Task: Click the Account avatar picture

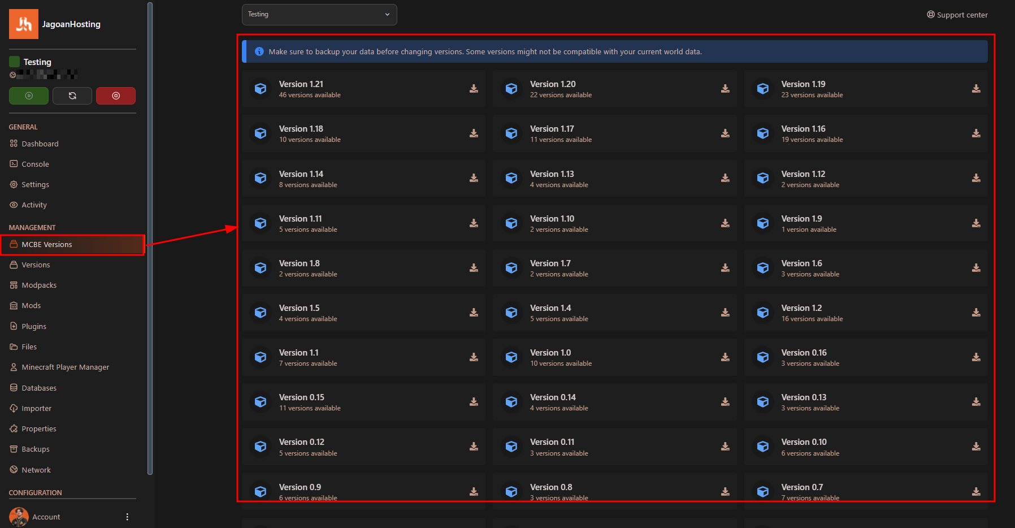Action: [19, 517]
